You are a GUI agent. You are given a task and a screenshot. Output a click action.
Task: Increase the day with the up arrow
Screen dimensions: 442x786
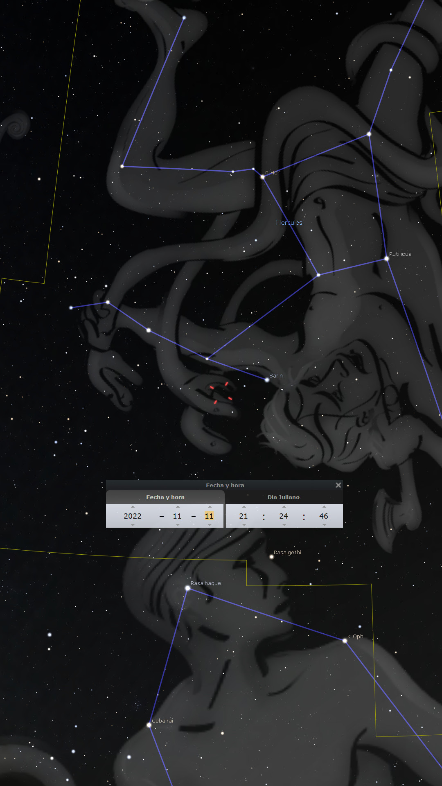tap(209, 507)
